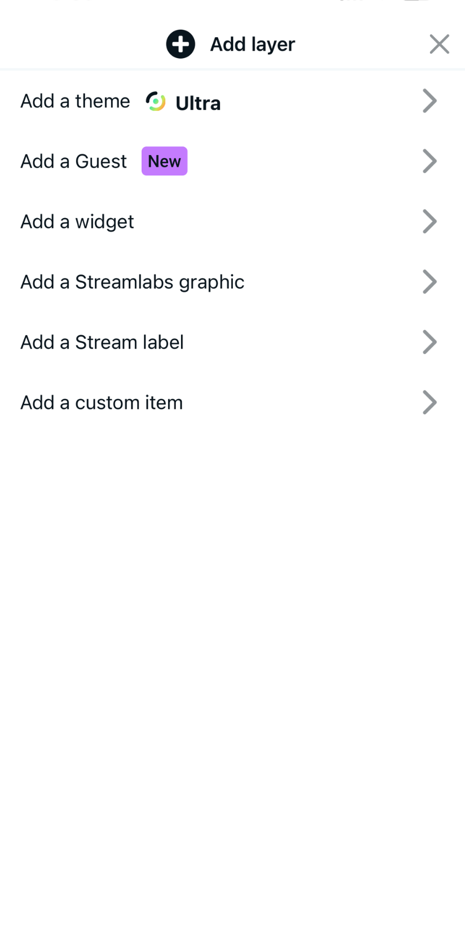Viewport: 465px width, 940px height.
Task: Expand the Add a widget arrow
Action: 429,221
